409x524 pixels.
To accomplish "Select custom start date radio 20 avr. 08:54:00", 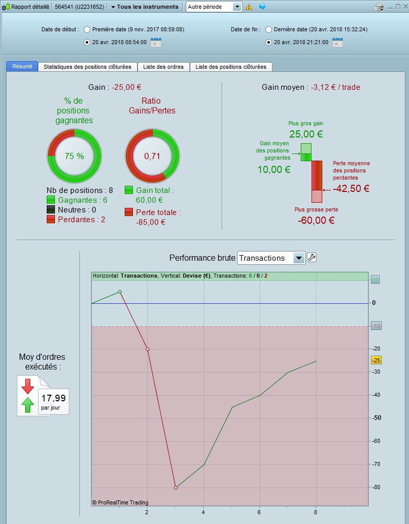I will (x=87, y=43).
